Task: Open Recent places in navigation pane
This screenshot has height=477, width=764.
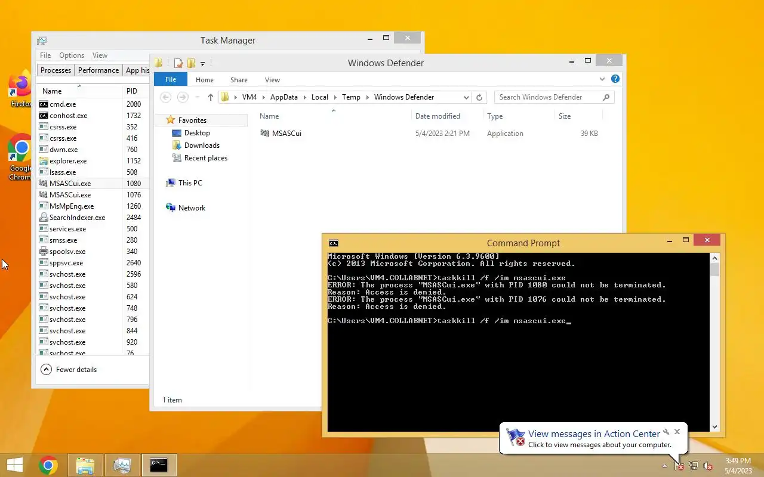Action: coord(206,158)
